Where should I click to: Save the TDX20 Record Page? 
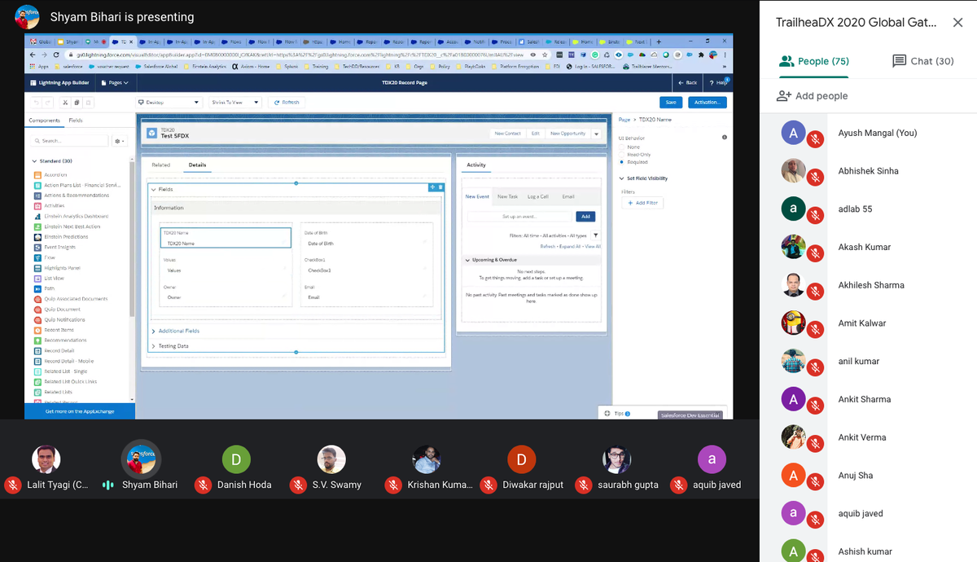(x=670, y=103)
